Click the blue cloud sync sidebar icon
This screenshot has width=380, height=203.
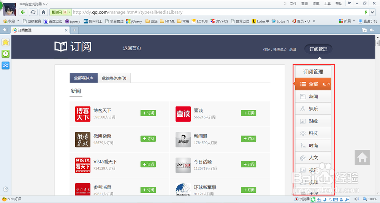click(6, 66)
